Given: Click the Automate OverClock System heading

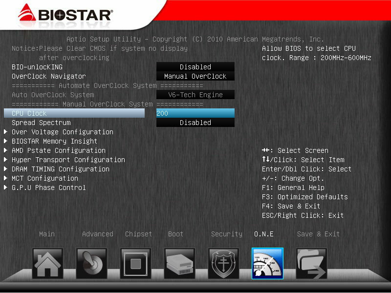Looking at the screenshot, I should click(x=108, y=85).
